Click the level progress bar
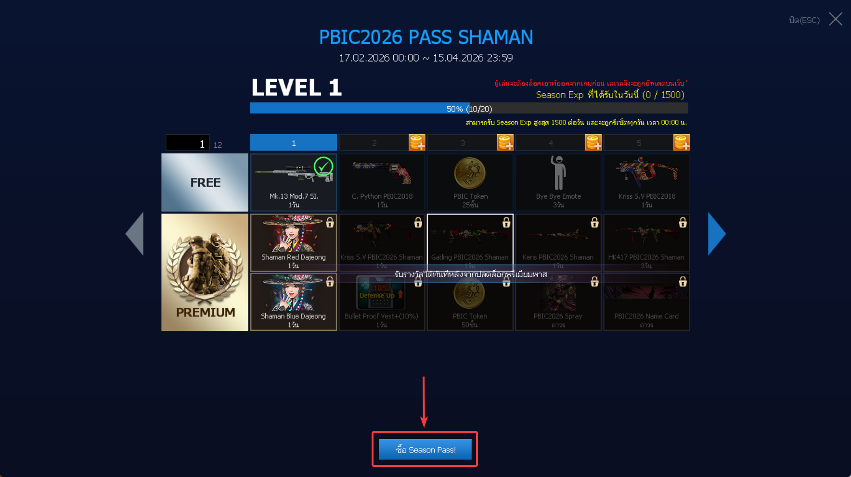851x477 pixels. tap(469, 109)
